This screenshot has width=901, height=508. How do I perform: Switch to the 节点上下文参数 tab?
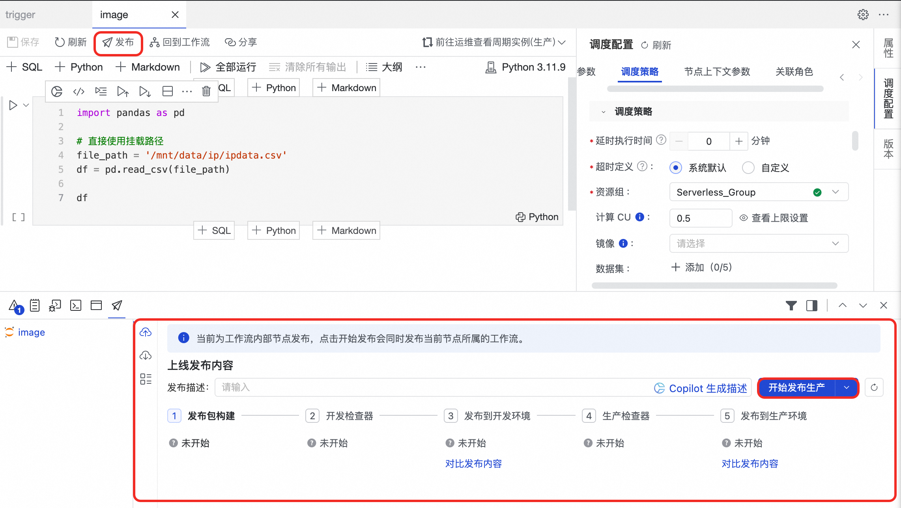pos(717,71)
